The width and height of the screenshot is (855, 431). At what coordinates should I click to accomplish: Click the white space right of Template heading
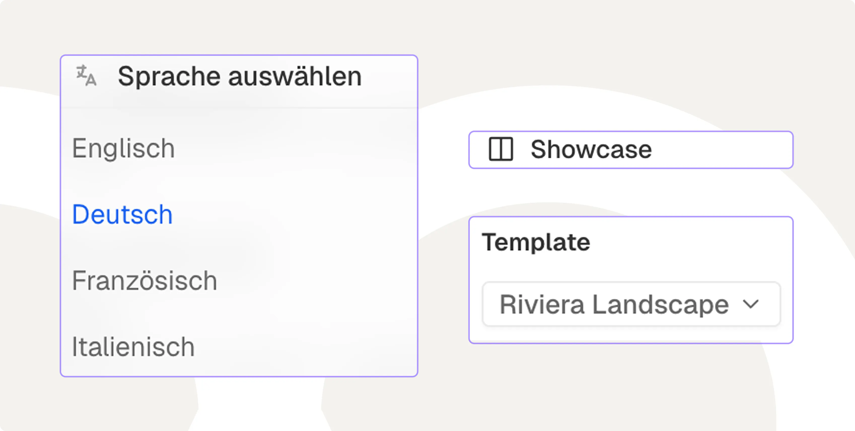(690, 242)
